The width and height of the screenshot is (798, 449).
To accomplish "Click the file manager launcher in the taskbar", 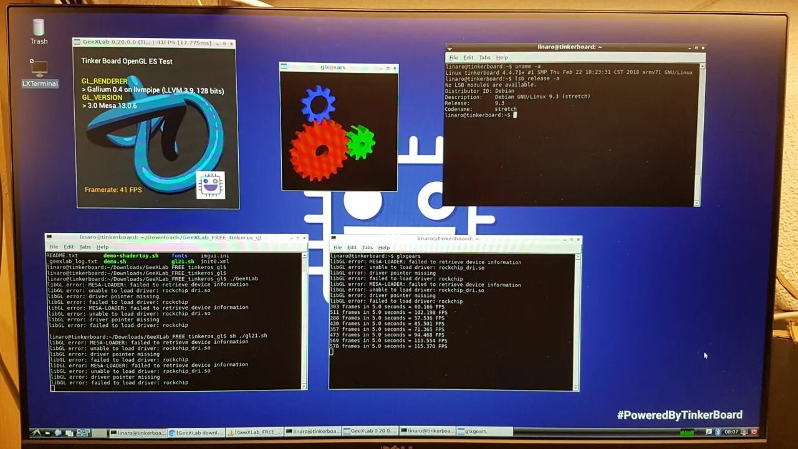I will coord(47,432).
